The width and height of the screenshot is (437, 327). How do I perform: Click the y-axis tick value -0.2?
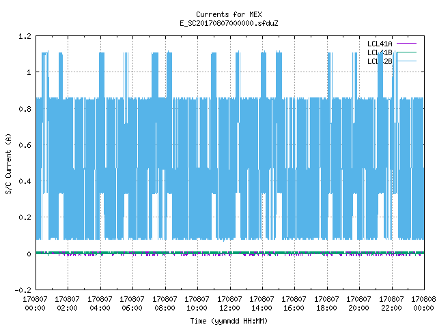(x=23, y=290)
